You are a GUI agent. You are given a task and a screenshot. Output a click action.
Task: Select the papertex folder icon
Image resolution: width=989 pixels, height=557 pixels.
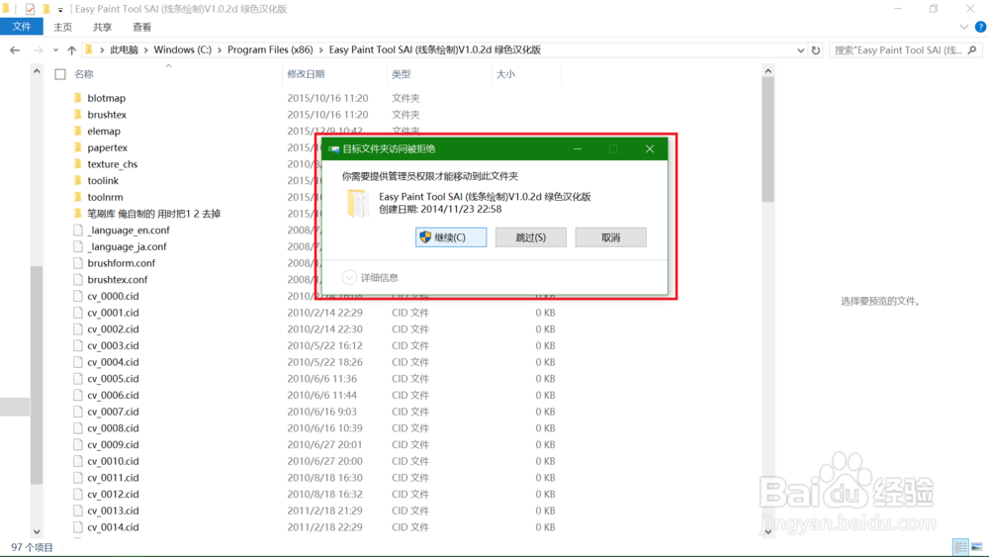(77, 147)
